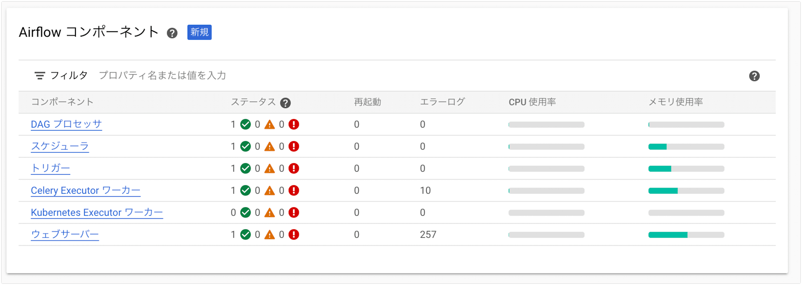This screenshot has width=802, height=285.
Task: Click the フィルタ label
Action: 69,75
